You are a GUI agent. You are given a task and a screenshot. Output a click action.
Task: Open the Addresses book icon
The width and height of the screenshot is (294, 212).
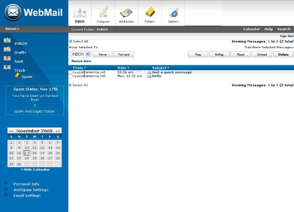(x=126, y=13)
